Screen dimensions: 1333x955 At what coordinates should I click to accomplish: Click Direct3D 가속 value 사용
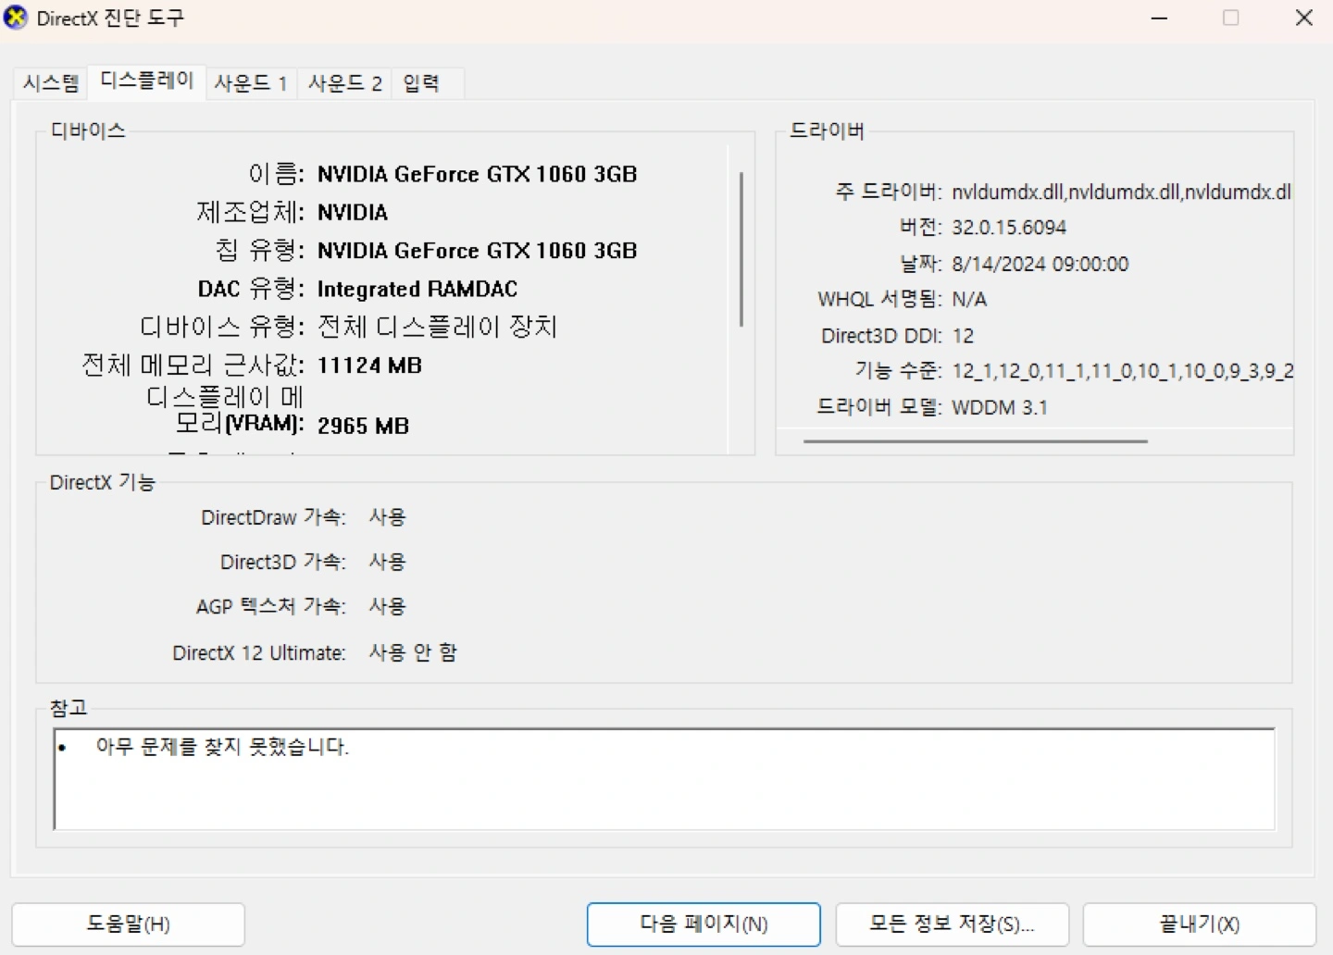[387, 562]
